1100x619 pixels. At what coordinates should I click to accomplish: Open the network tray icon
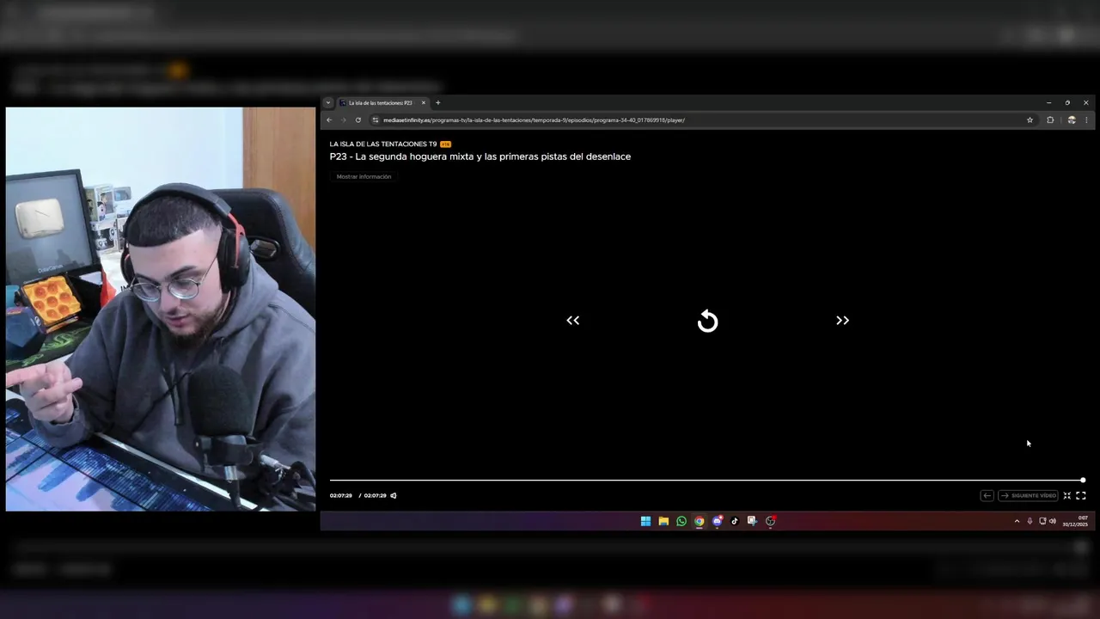(1042, 521)
